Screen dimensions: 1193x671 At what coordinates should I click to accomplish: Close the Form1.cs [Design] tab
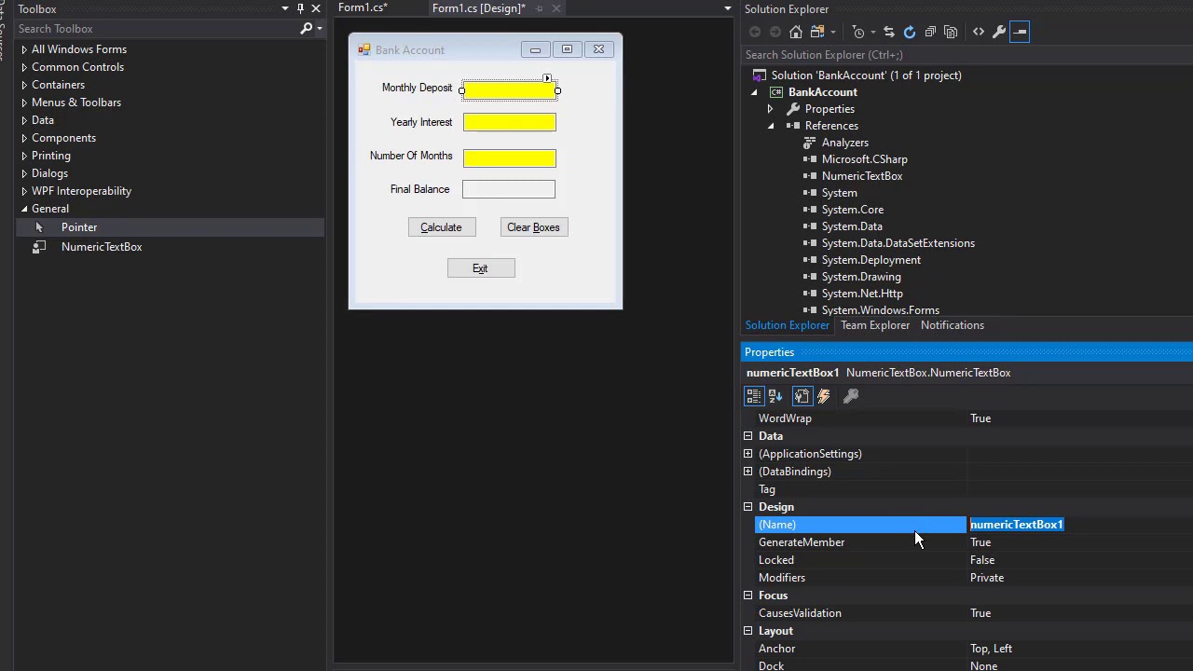coord(556,8)
